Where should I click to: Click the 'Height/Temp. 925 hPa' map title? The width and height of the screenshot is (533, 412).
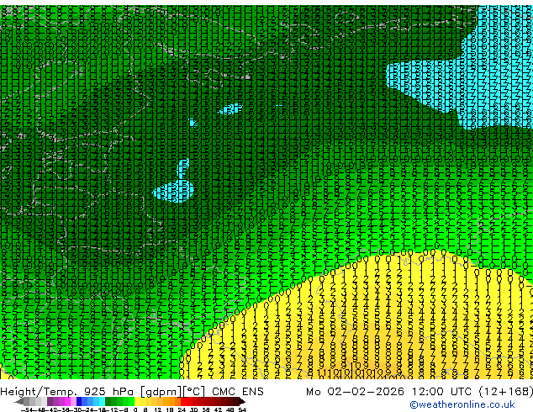pyautogui.click(x=68, y=392)
